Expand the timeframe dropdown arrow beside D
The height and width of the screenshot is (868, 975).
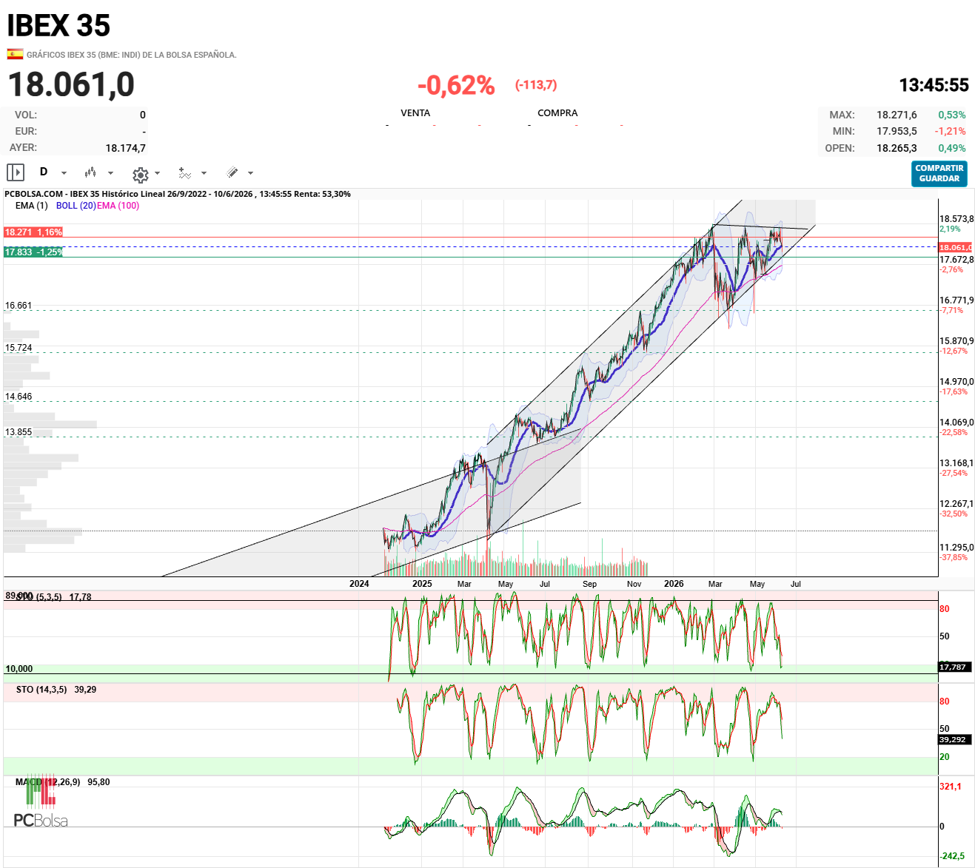point(64,173)
